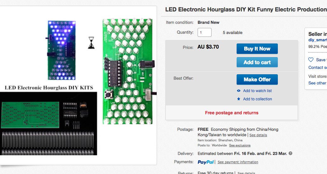Image resolution: width=327 pixels, height=174 pixels.
Task: Click the heart Save icon in seller panel
Action: coord(311,60)
